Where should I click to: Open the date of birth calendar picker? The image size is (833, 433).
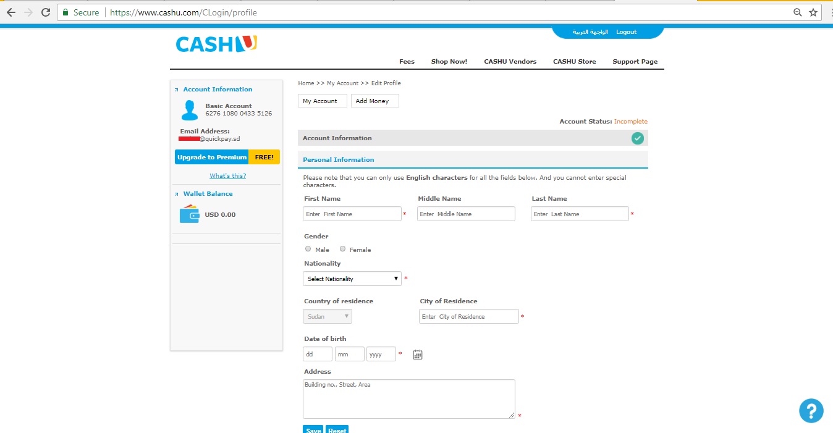418,355
